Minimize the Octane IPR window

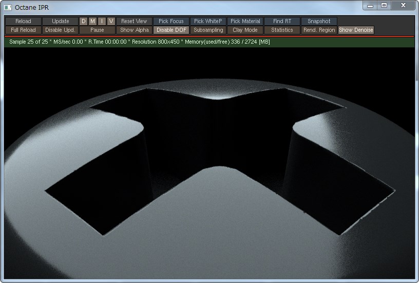370,6
